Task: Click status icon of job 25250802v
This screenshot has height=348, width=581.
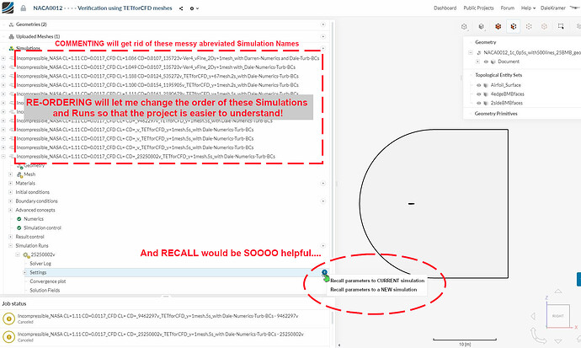Action: coord(9,336)
